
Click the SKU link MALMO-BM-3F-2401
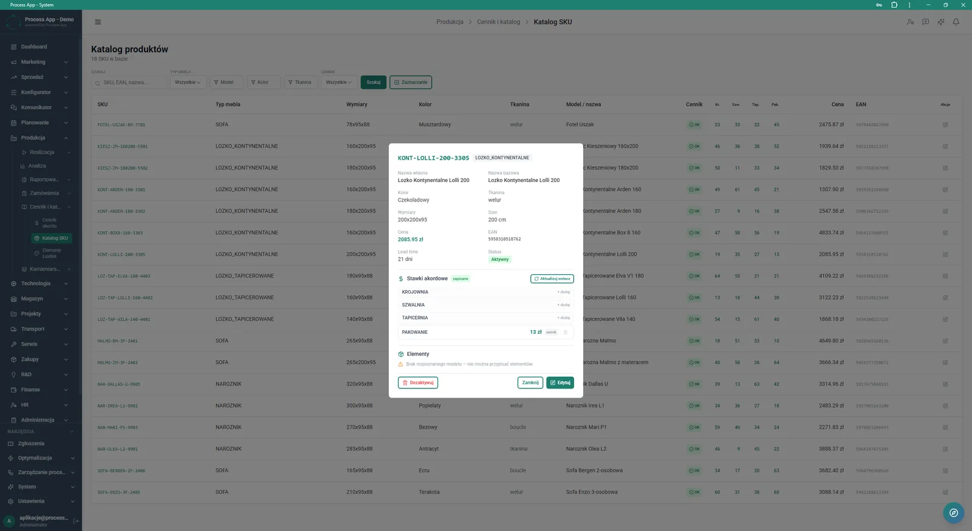pyautogui.click(x=117, y=341)
